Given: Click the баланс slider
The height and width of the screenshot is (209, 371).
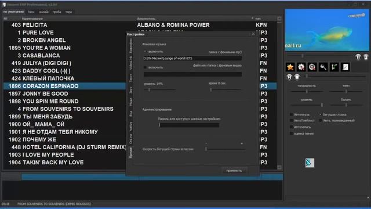Looking at the screenshot, I should coord(346,105).
